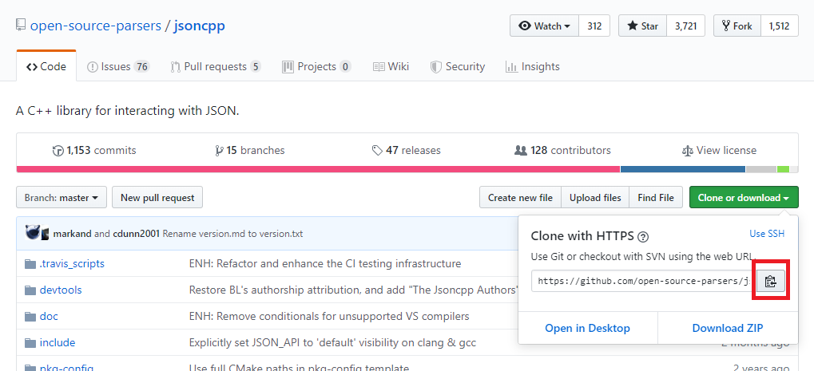Copy clone URL to clipboard icon
The width and height of the screenshot is (814, 371).
(x=770, y=281)
